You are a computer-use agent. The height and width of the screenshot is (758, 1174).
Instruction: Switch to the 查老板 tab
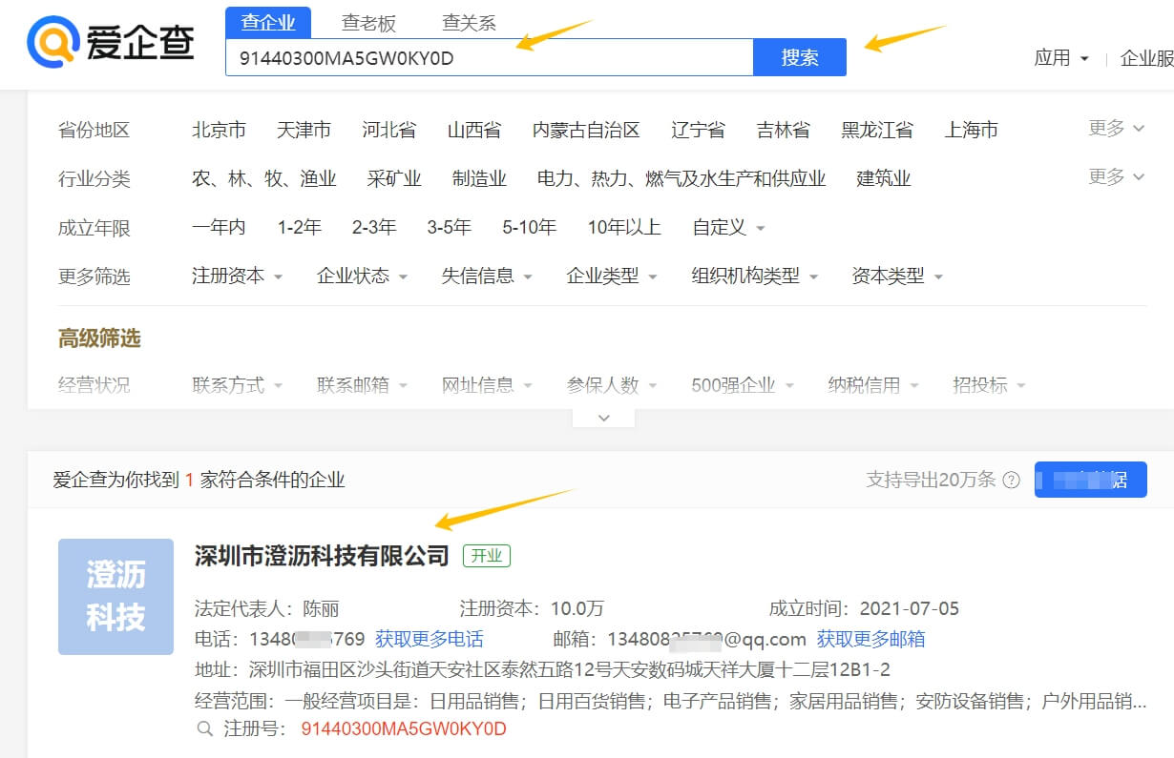[368, 23]
